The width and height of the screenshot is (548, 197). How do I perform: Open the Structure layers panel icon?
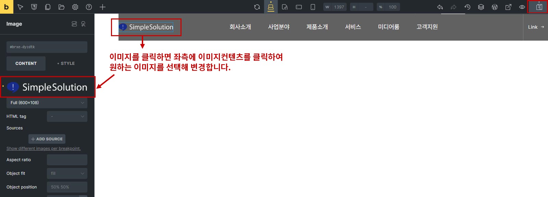[x=481, y=7]
